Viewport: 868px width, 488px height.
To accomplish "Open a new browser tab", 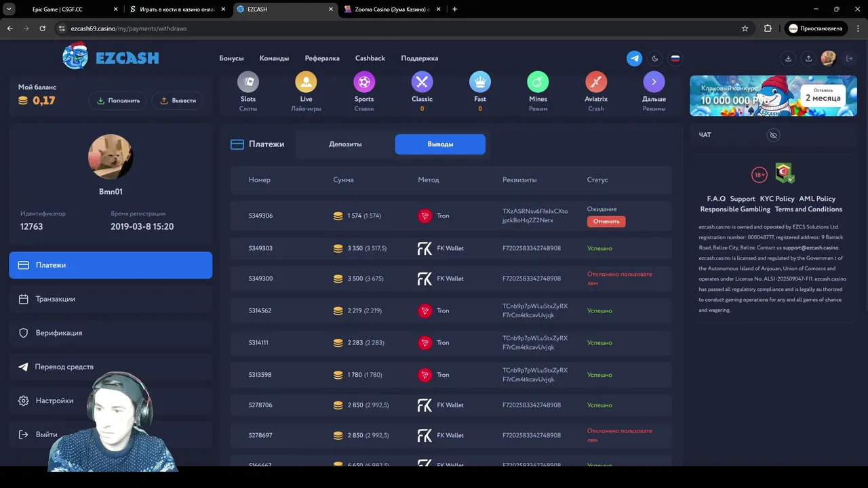I will click(x=454, y=9).
